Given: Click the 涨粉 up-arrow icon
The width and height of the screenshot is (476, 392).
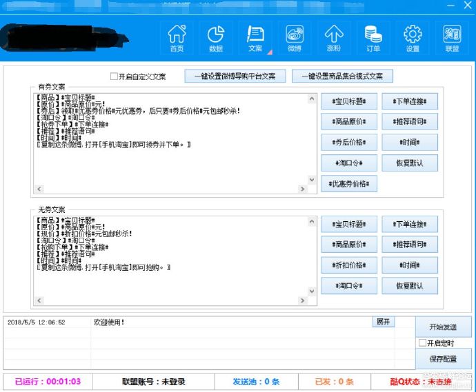Looking at the screenshot, I should click(334, 38).
